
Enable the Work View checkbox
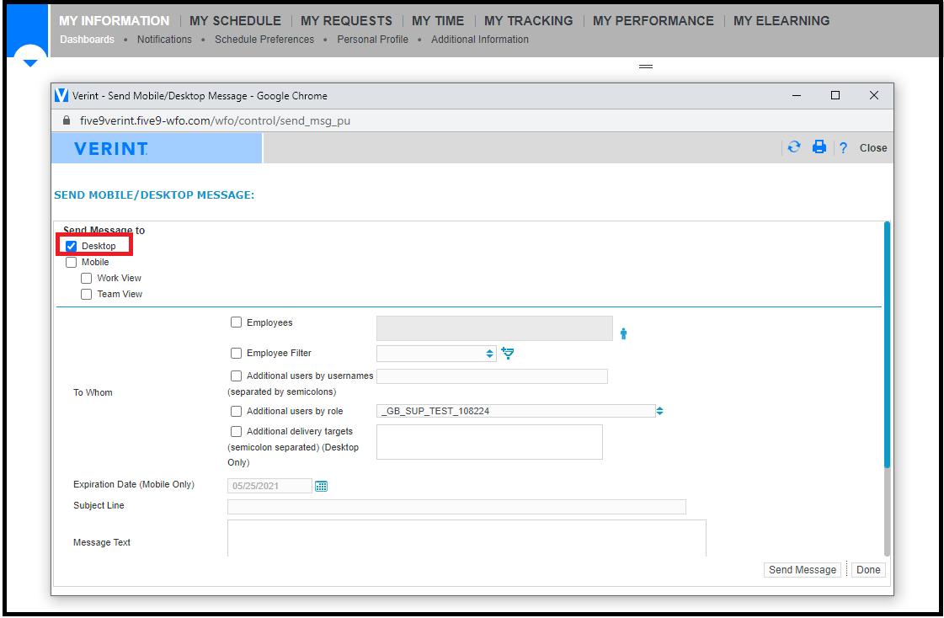86,278
